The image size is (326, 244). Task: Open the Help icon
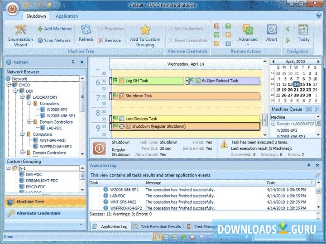click(x=318, y=15)
